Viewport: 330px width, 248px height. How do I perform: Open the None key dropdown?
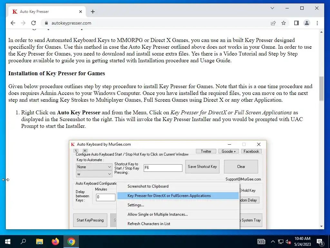(94, 167)
